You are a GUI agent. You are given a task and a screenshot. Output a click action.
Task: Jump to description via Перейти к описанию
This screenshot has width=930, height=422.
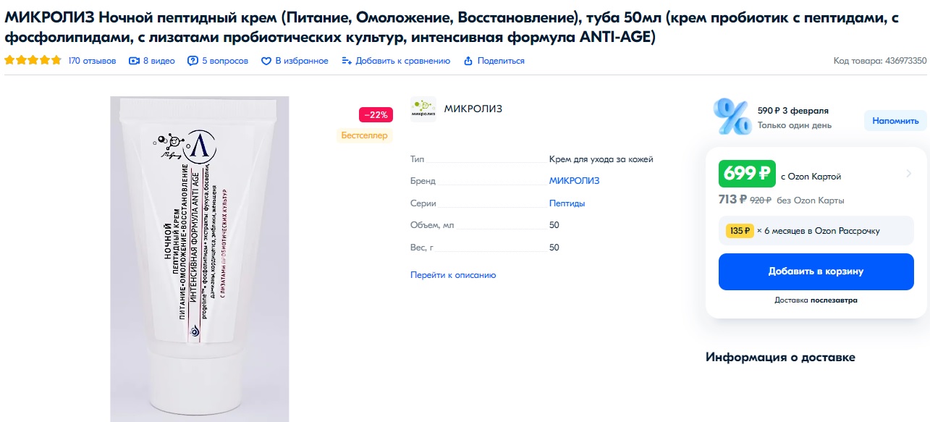coord(453,275)
